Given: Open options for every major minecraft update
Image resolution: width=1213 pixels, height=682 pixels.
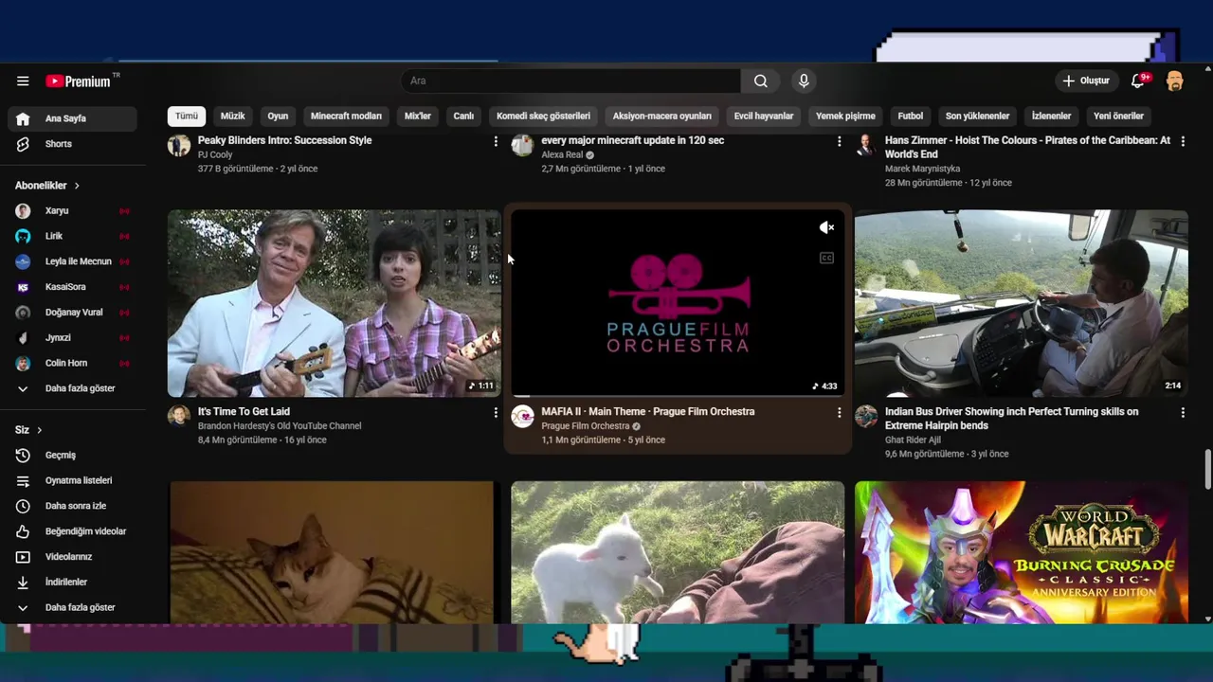Looking at the screenshot, I should click(x=839, y=142).
